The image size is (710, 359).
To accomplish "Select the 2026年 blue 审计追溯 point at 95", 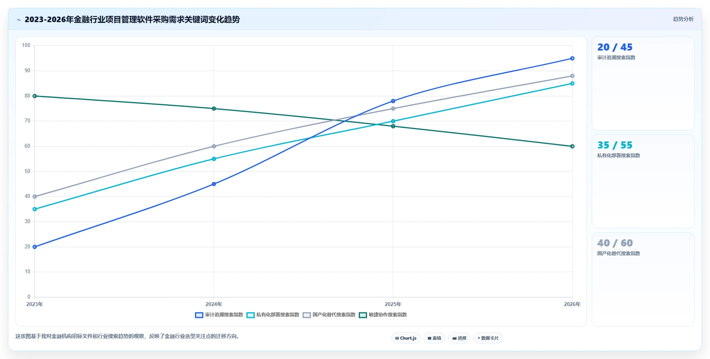I will 572,58.
